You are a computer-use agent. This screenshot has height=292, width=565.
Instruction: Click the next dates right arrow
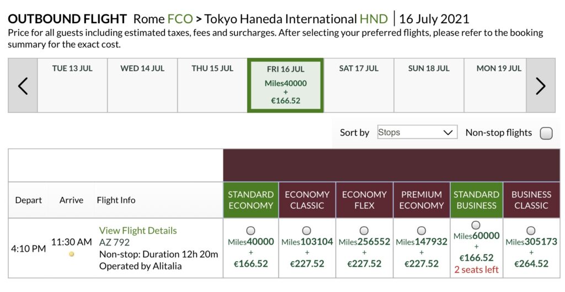(x=541, y=86)
